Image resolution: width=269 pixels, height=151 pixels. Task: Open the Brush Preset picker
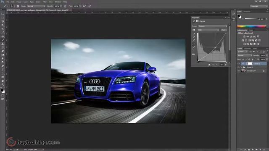(x=12, y=6)
